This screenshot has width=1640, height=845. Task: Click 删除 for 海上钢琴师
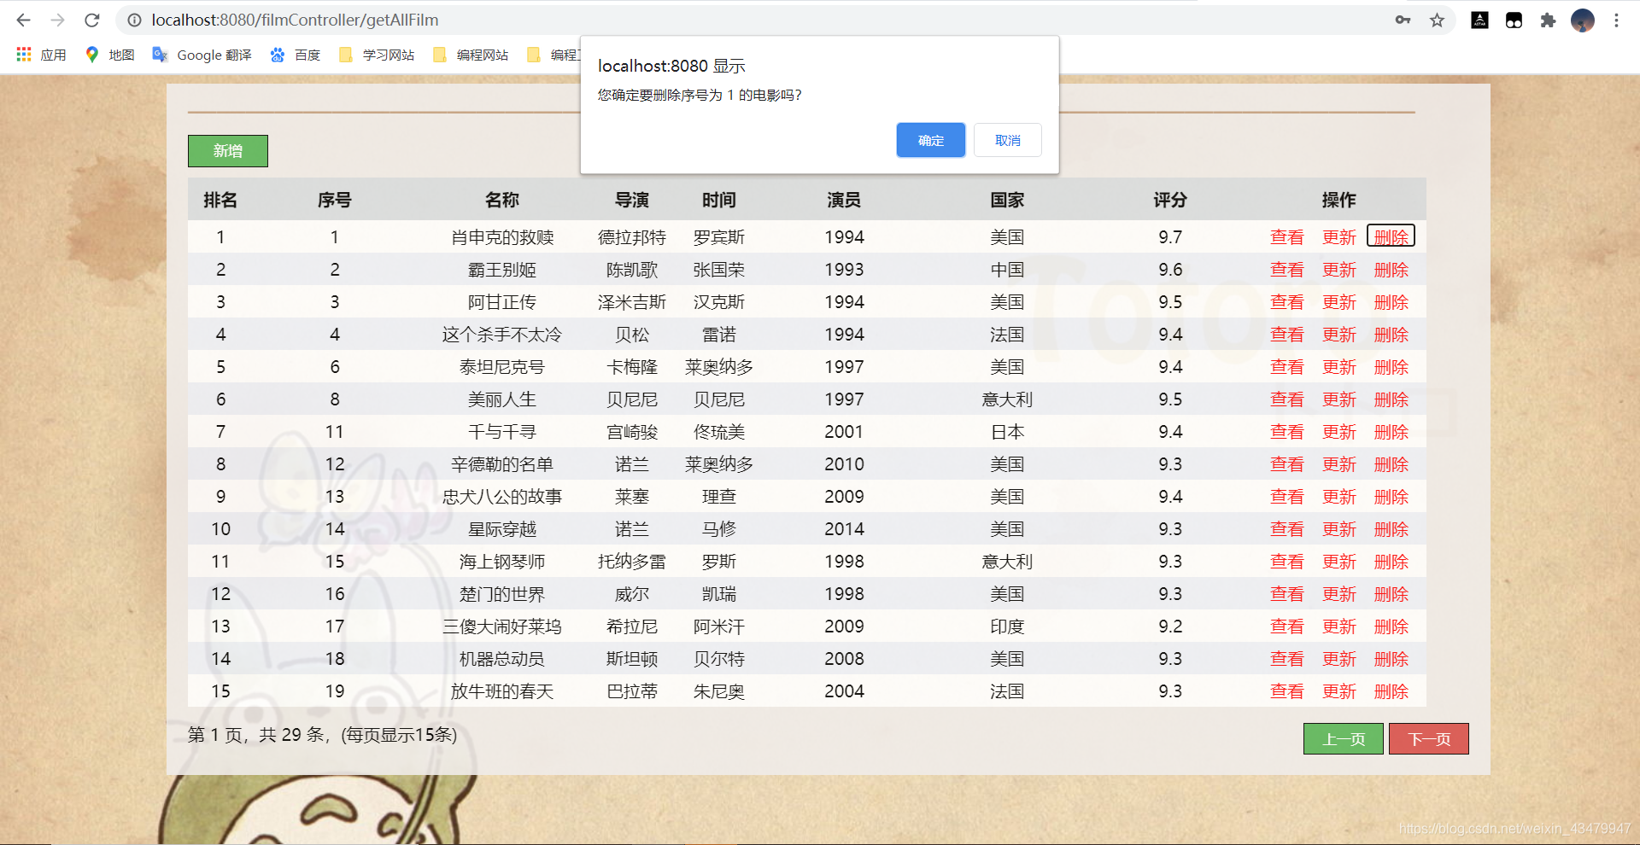1391,562
